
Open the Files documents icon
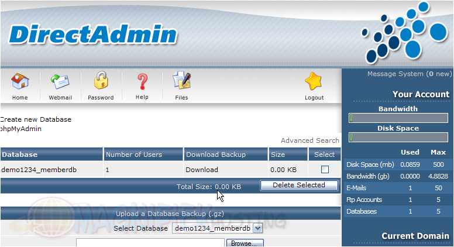(x=181, y=80)
